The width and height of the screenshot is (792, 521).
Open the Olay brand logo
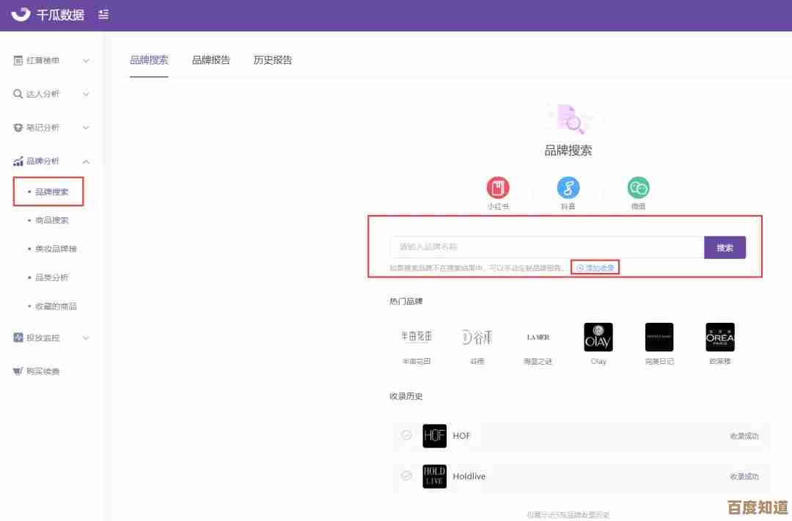tap(598, 338)
